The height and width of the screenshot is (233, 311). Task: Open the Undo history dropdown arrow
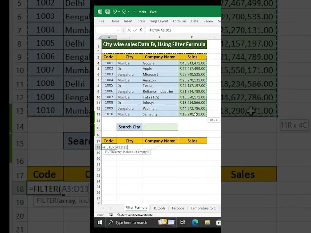pyautogui.click(x=119, y=12)
